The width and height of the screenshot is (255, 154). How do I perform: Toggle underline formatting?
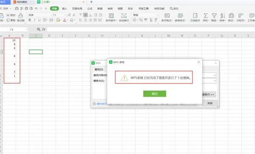(39, 20)
